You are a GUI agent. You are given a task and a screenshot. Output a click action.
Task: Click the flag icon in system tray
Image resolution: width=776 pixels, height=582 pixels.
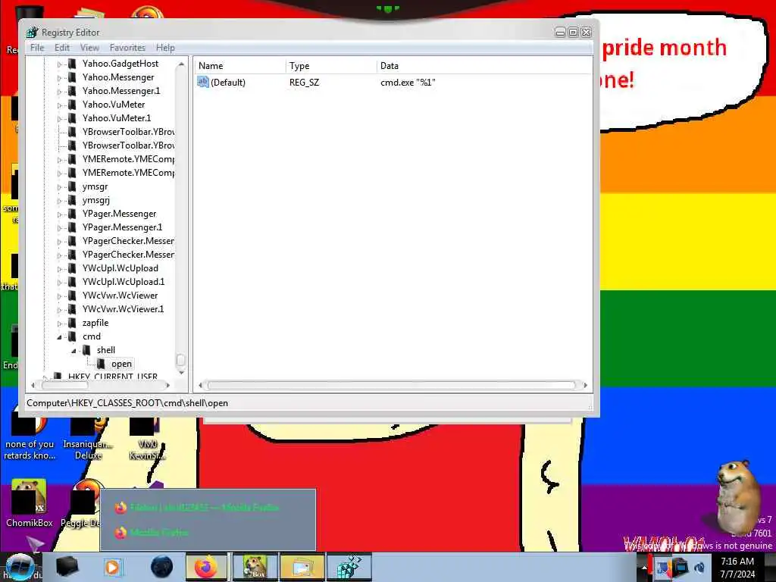[x=664, y=567]
